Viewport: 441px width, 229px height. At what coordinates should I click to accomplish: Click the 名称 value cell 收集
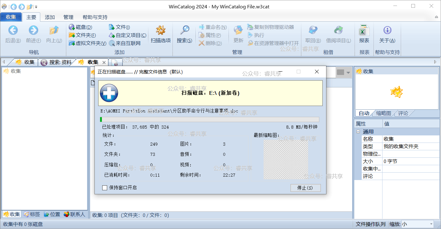pos(411,139)
